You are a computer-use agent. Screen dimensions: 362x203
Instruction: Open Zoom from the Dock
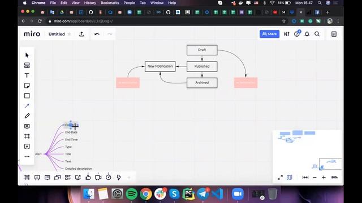pos(238,194)
